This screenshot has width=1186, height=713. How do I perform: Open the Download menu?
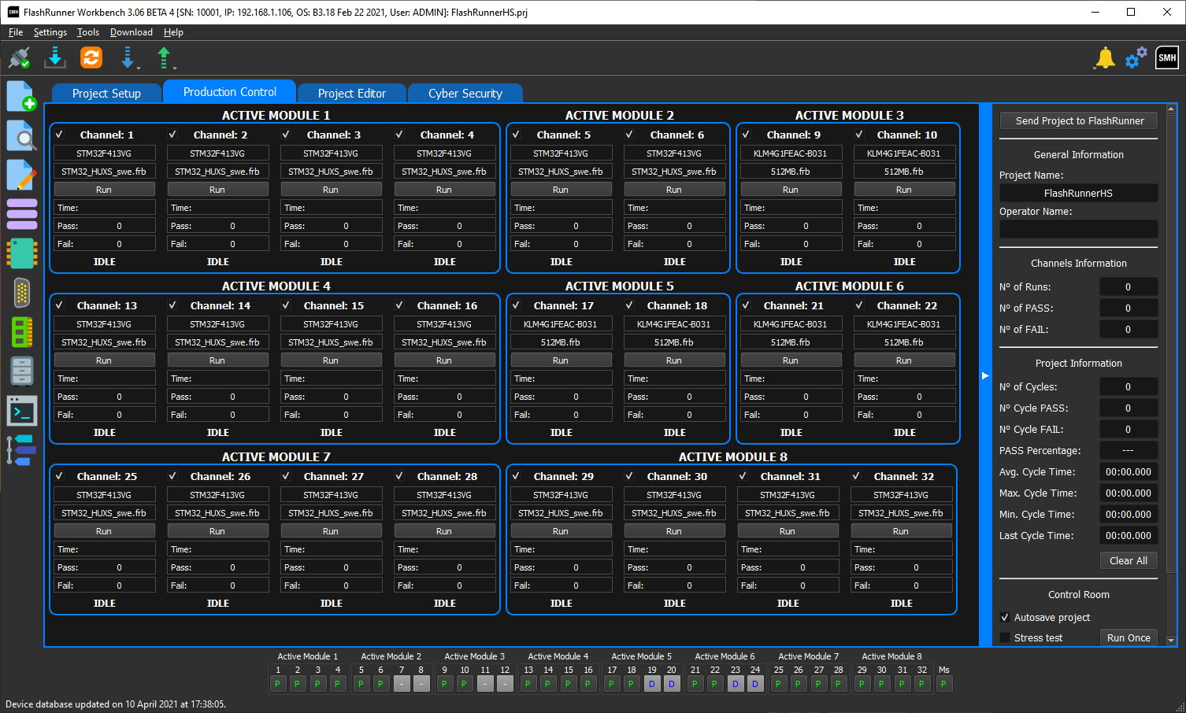coord(132,32)
